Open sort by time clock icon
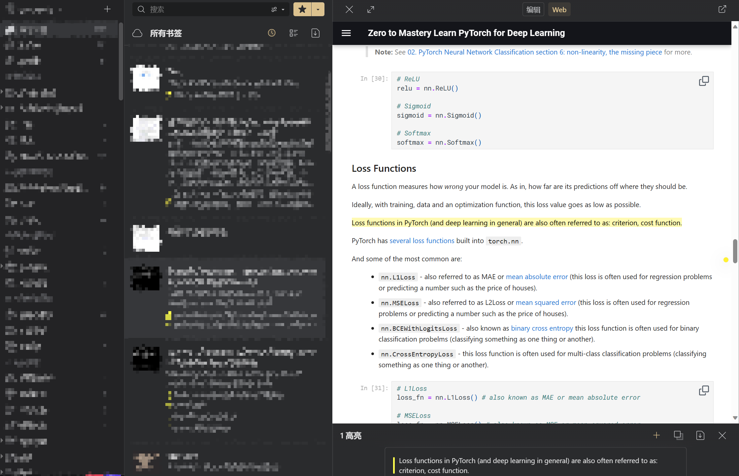The height and width of the screenshot is (476, 739). click(272, 33)
